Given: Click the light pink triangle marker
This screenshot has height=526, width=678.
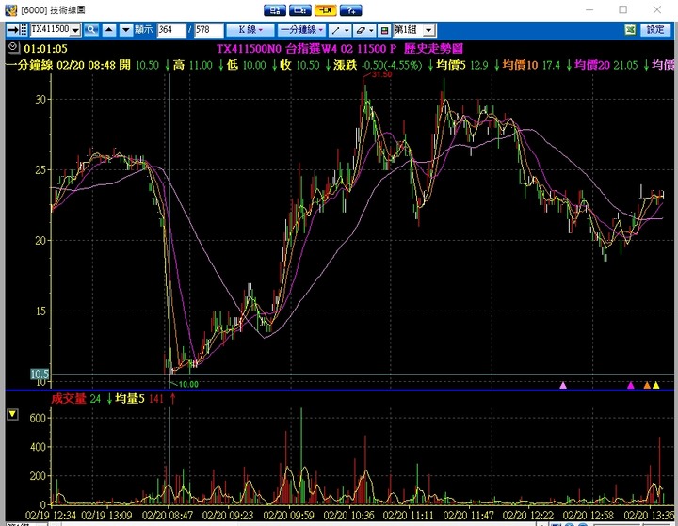Looking at the screenshot, I should pos(563,385).
